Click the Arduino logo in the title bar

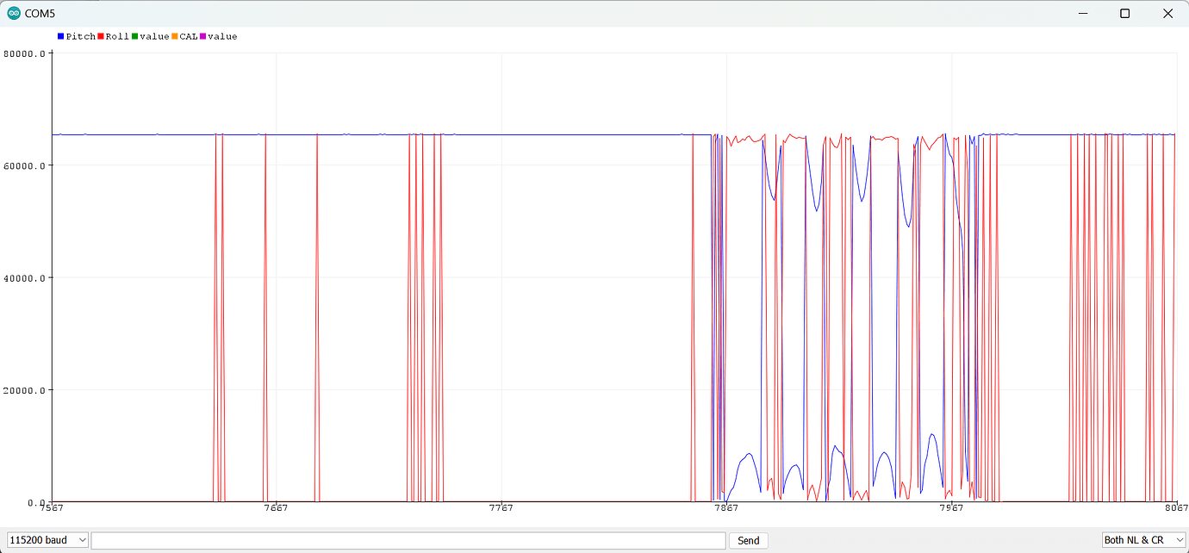[x=12, y=13]
